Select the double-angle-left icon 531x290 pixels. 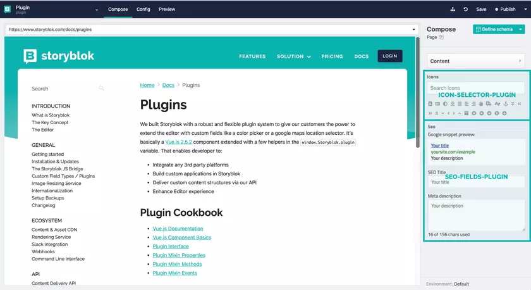pos(519,104)
